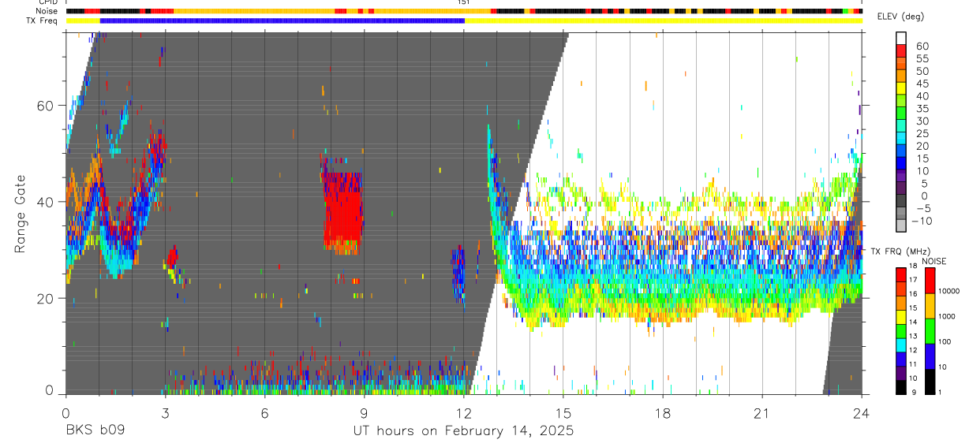The image size is (969, 447).
Task: Click the red segment of the NOISE colorbar
Action: tap(930, 281)
